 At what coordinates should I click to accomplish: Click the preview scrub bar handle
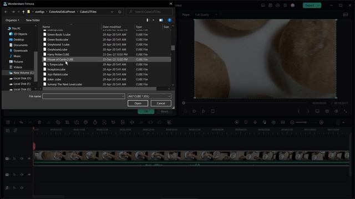click(x=184, y=103)
